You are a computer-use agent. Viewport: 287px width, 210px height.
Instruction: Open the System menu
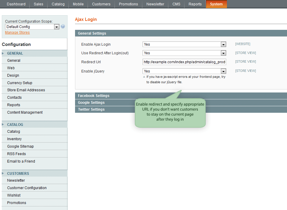pyautogui.click(x=216, y=4)
